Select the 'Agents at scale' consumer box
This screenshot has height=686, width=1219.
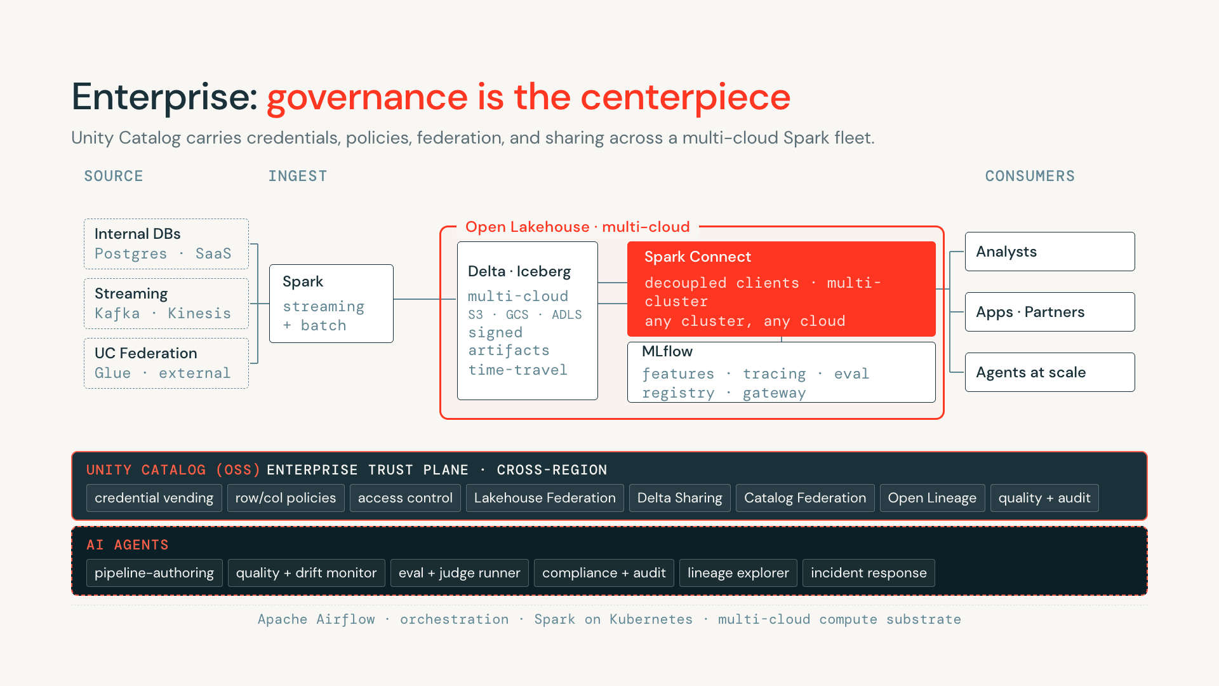point(1050,372)
